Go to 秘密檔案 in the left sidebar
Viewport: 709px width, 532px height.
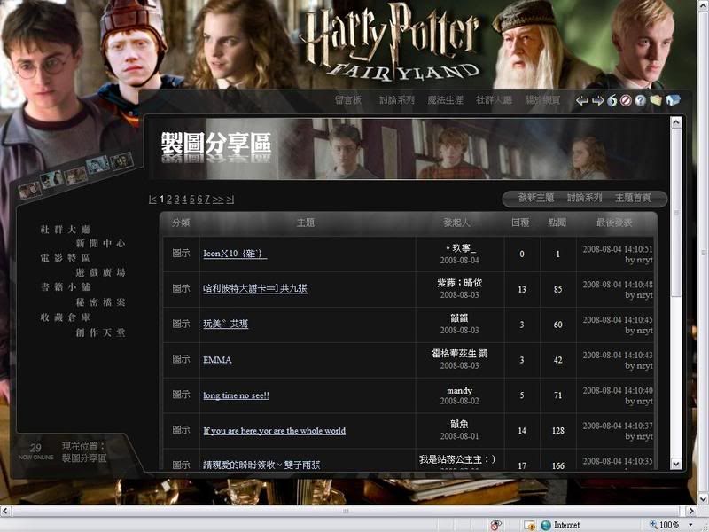point(100,302)
